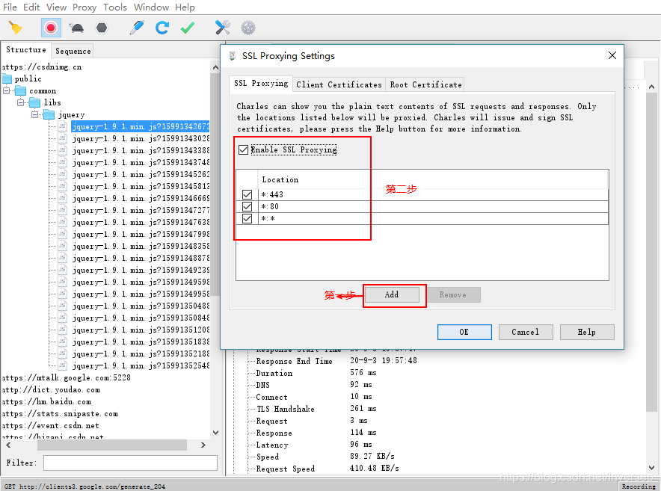Click the jquery folder icon
The image size is (661, 491).
click(x=49, y=114)
